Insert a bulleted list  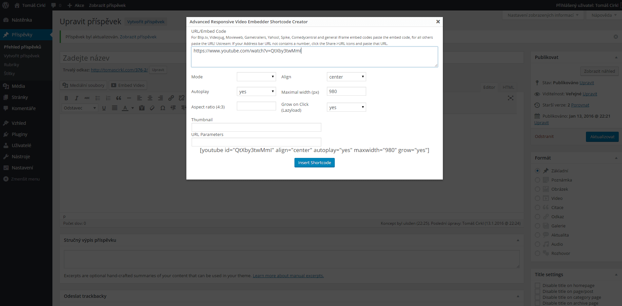[x=98, y=98]
